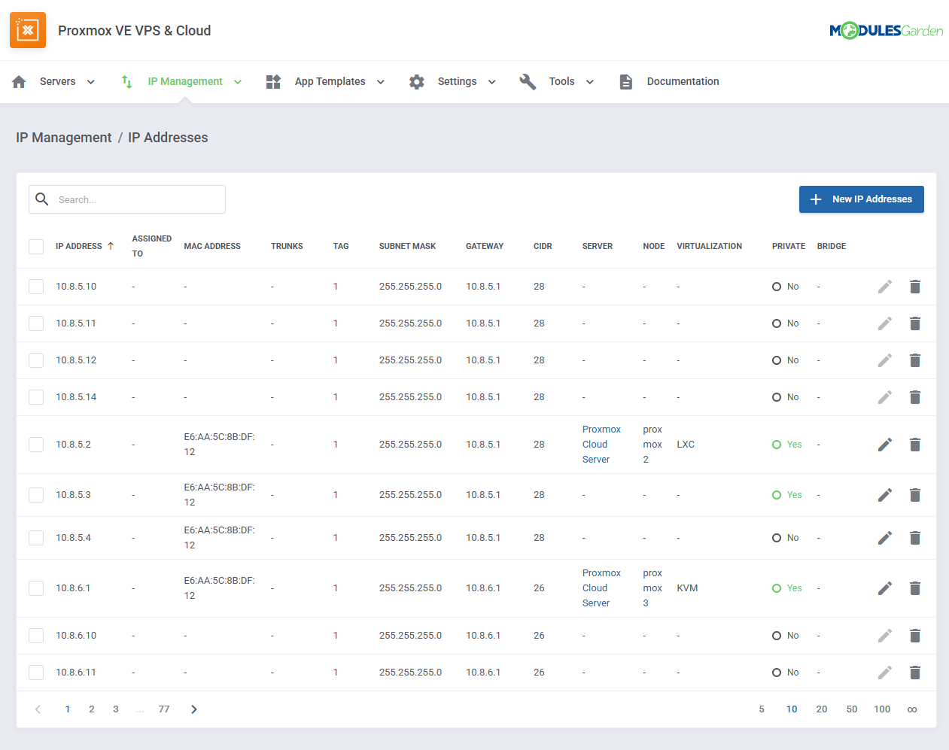Delete the 10.8.5.12 address with trash icon
Screen dimensions: 949x750
click(915, 360)
